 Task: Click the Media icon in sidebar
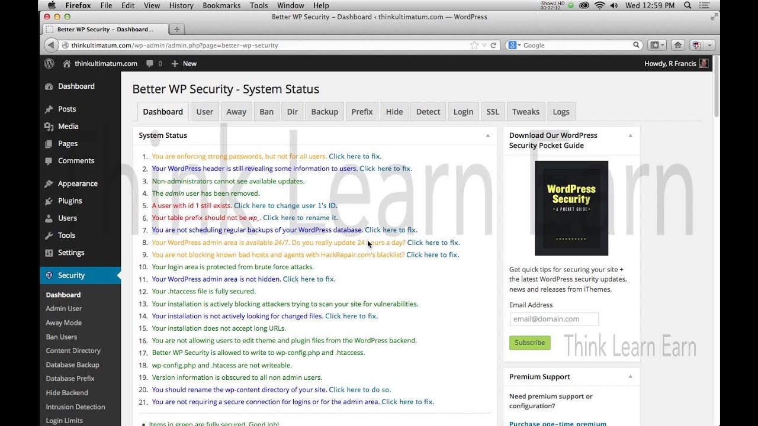pyautogui.click(x=49, y=127)
